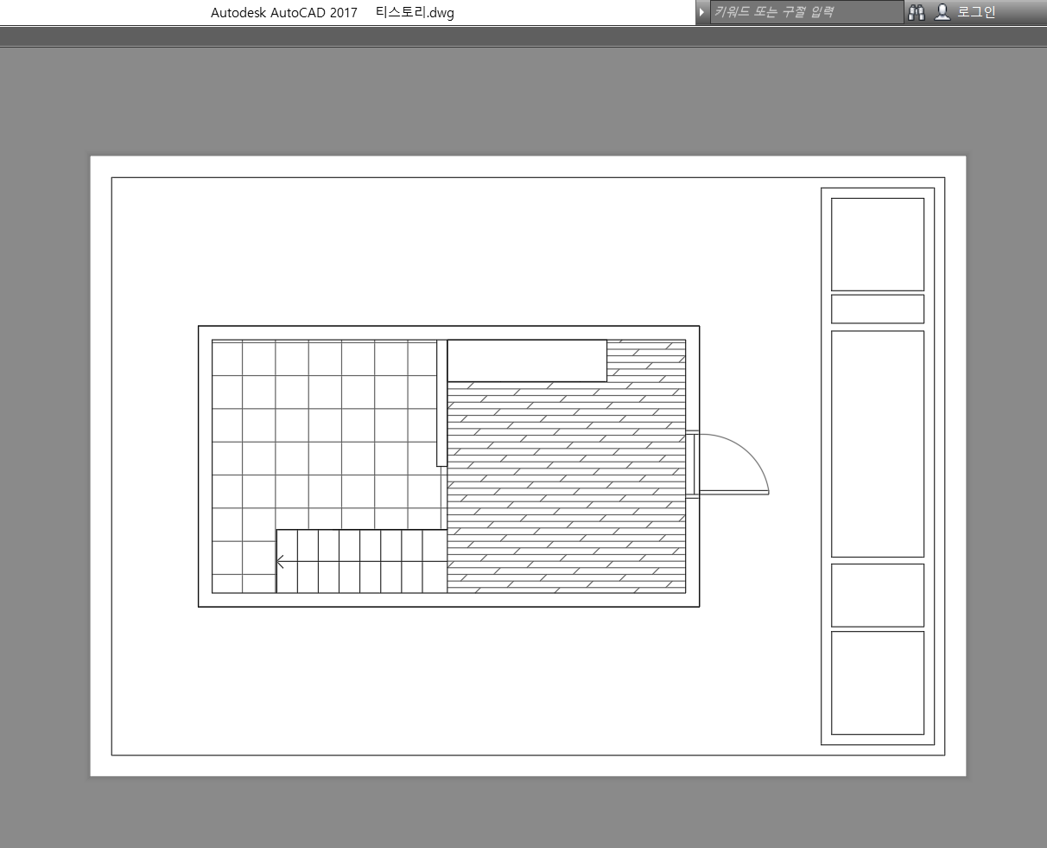Pick the blank rectangle at top of wood-floor room

click(x=527, y=360)
